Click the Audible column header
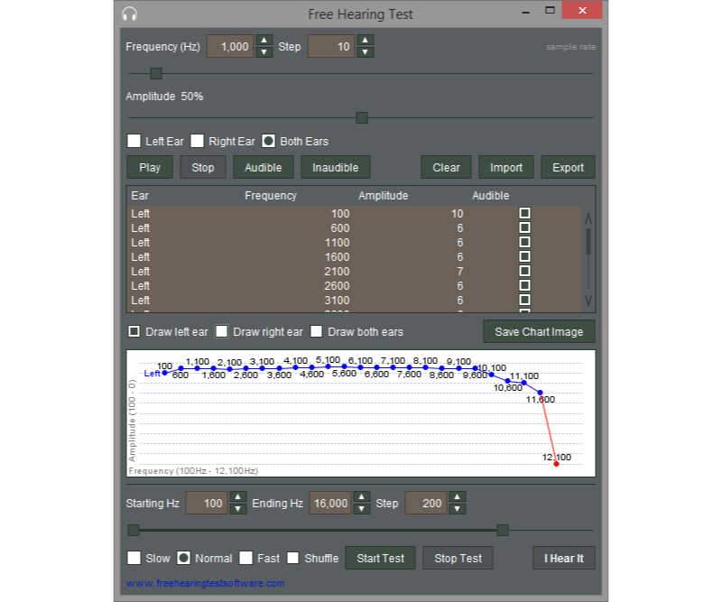Image resolution: width=722 pixels, height=602 pixels. click(490, 196)
